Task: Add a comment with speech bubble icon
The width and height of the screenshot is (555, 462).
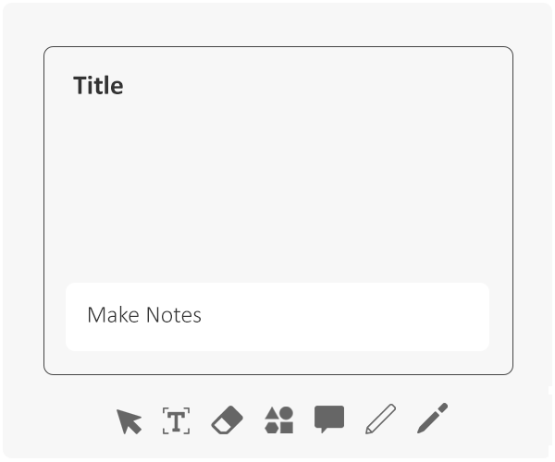Action: [329, 419]
